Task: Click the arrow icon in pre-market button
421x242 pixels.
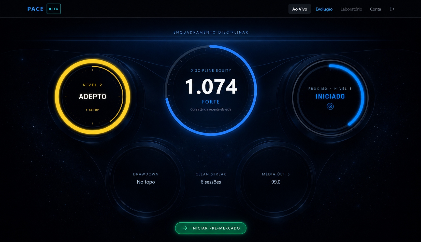Action: (185, 228)
